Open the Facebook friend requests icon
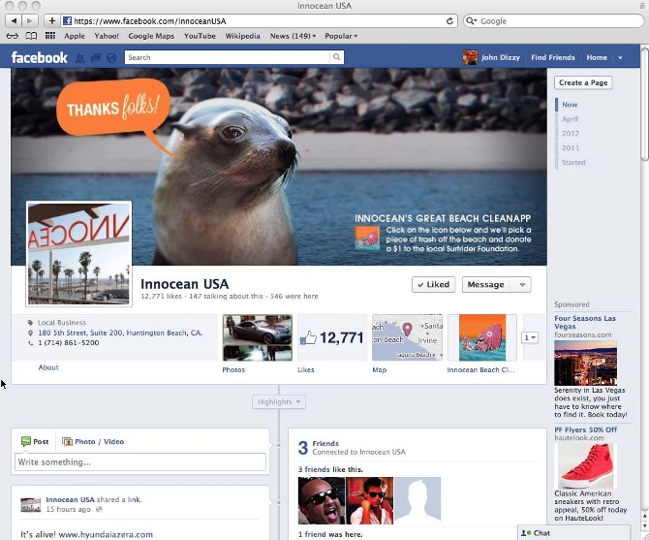The width and height of the screenshot is (649, 540). pyautogui.click(x=79, y=58)
